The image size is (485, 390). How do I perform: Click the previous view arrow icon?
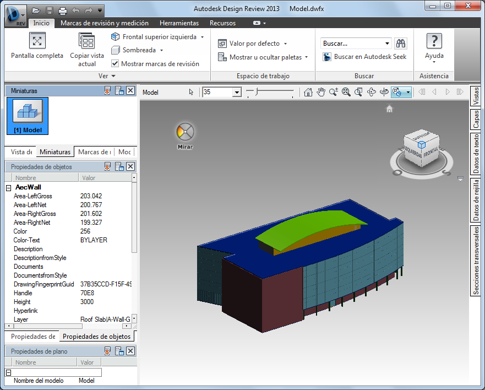[x=434, y=92]
